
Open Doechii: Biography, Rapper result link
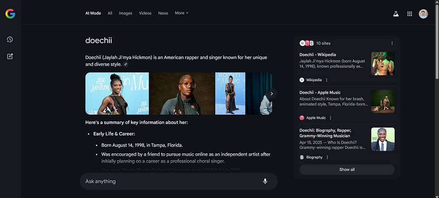pyautogui.click(x=325, y=133)
